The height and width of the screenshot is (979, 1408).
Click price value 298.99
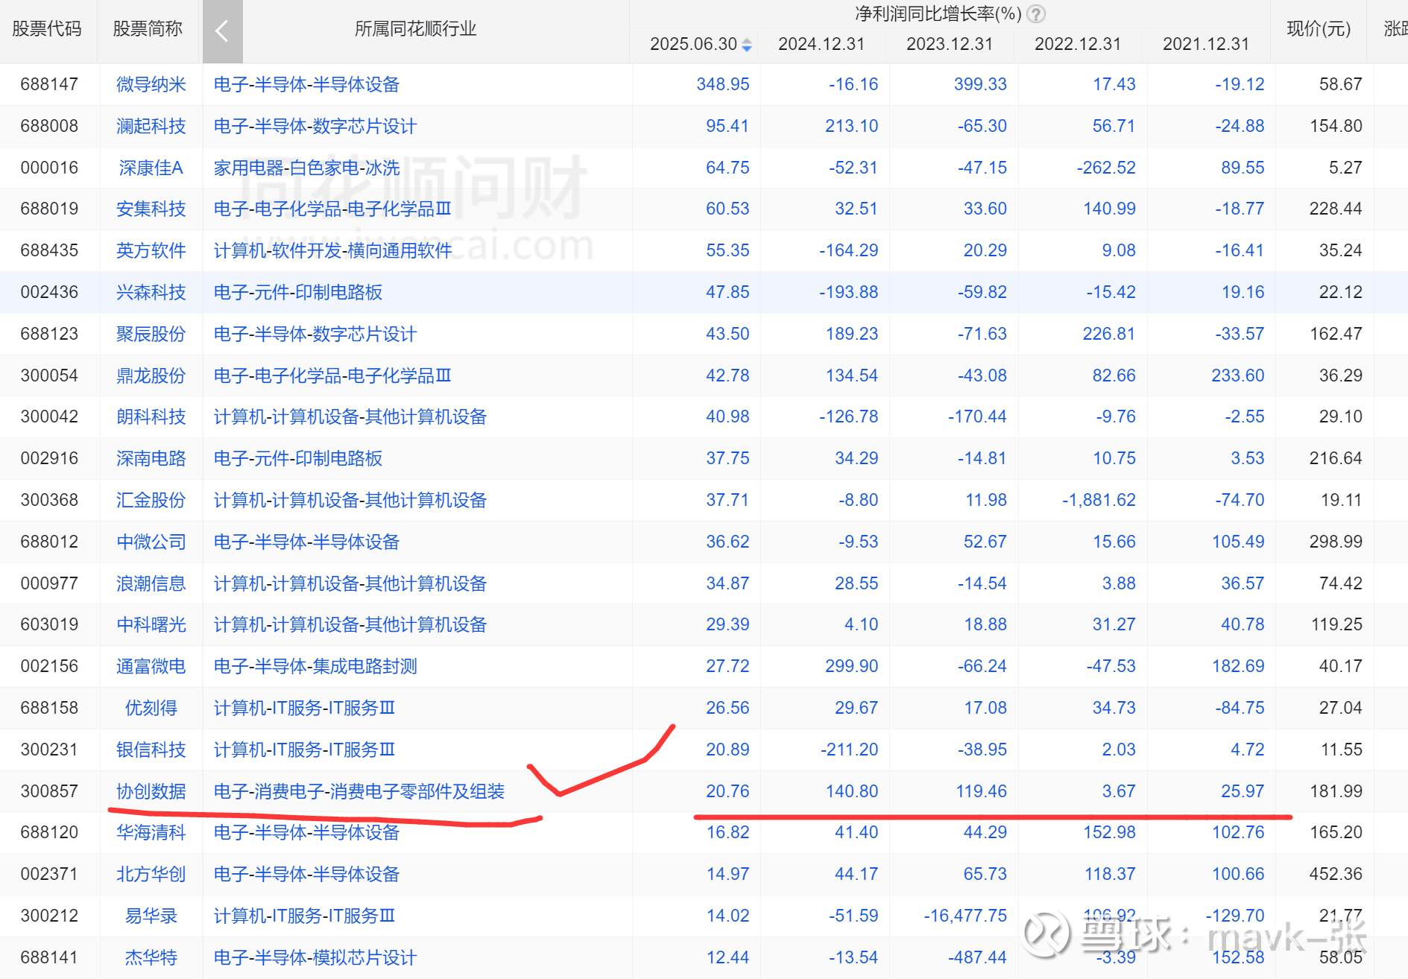[x=1336, y=542]
